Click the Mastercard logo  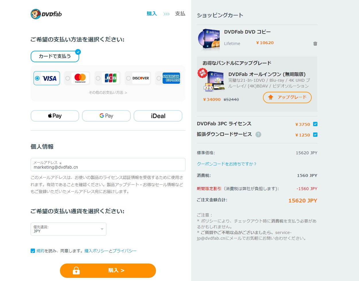tap(80, 78)
